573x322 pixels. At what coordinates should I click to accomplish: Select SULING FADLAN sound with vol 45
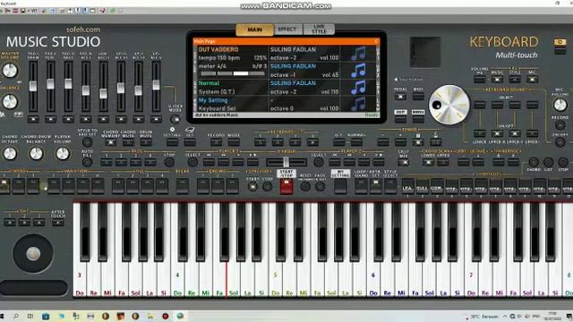point(304,71)
